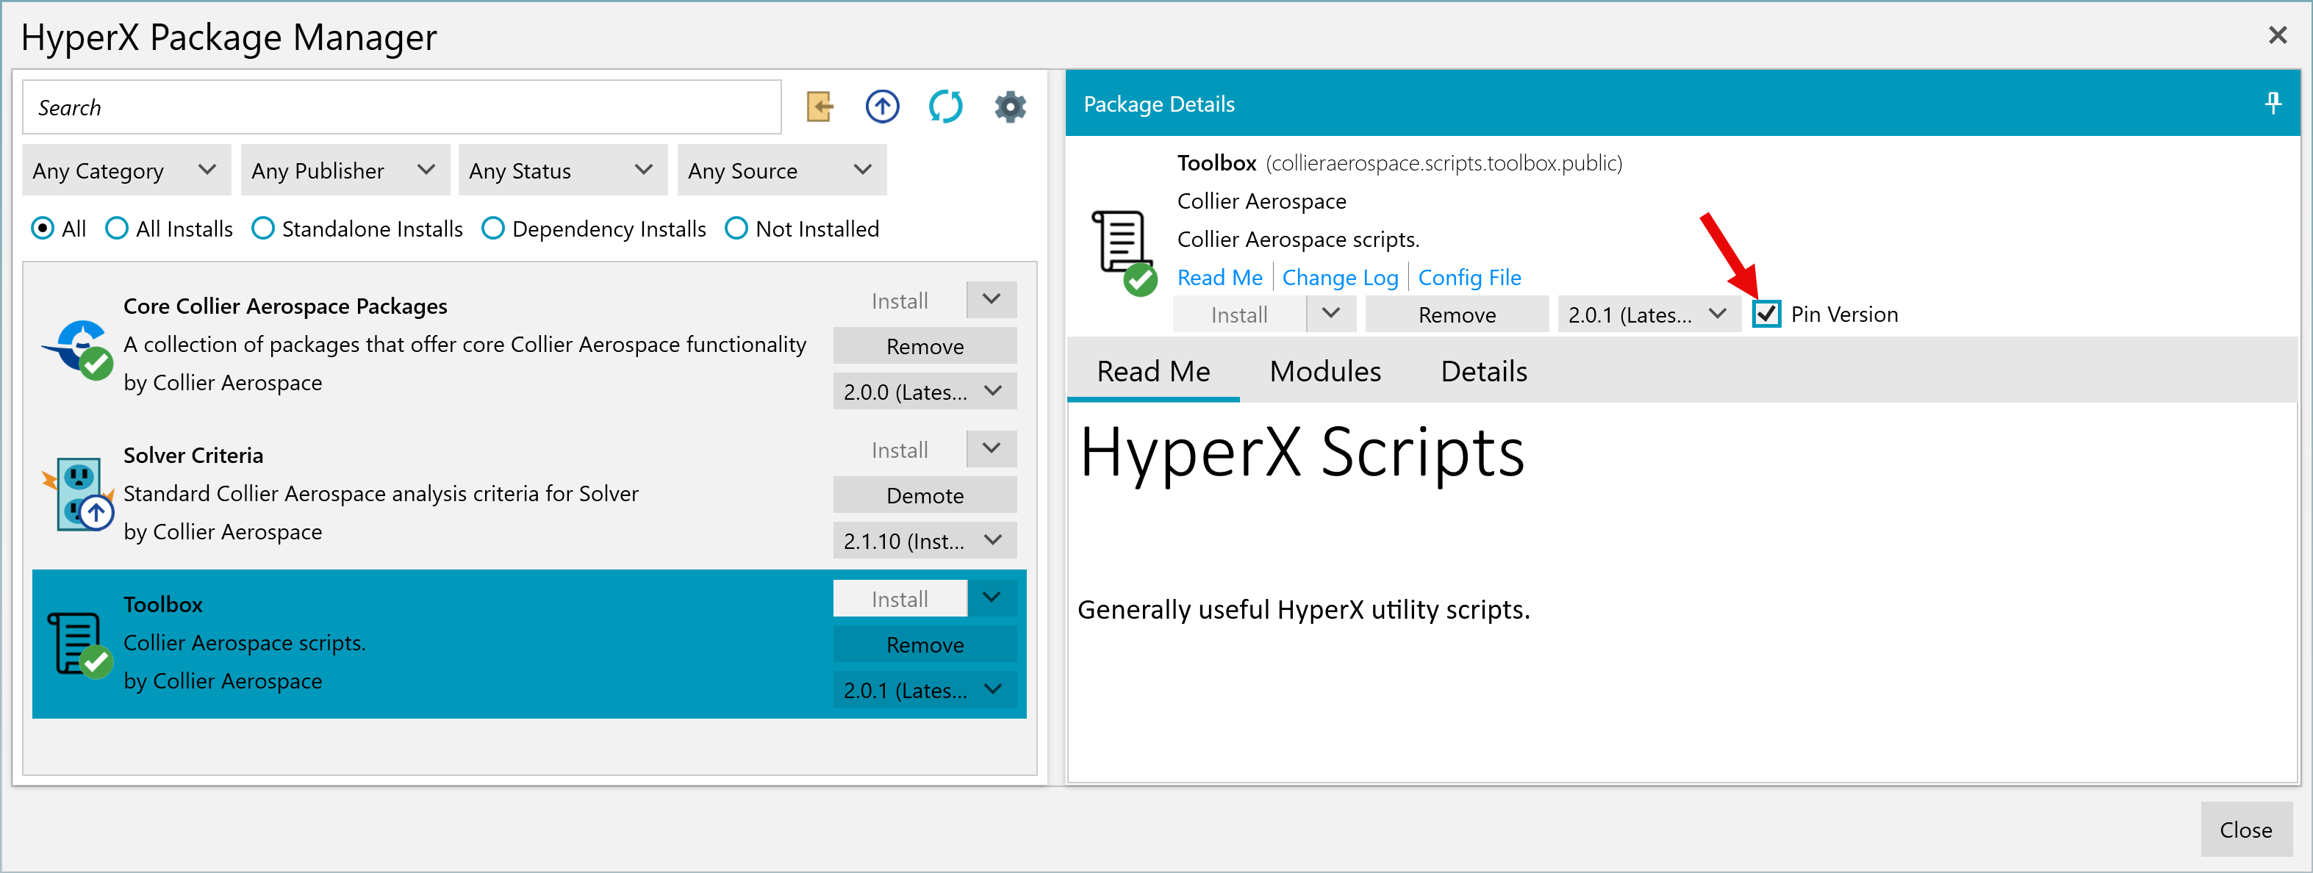
Task: Demote the Solver Criteria package
Action: click(x=925, y=495)
